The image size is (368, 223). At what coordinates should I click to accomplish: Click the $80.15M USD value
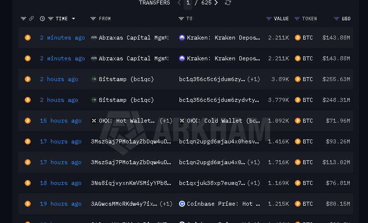pos(338,204)
